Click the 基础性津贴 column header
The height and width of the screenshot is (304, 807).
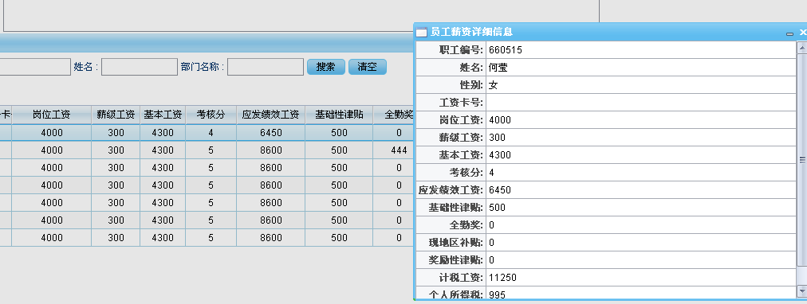[339, 115]
